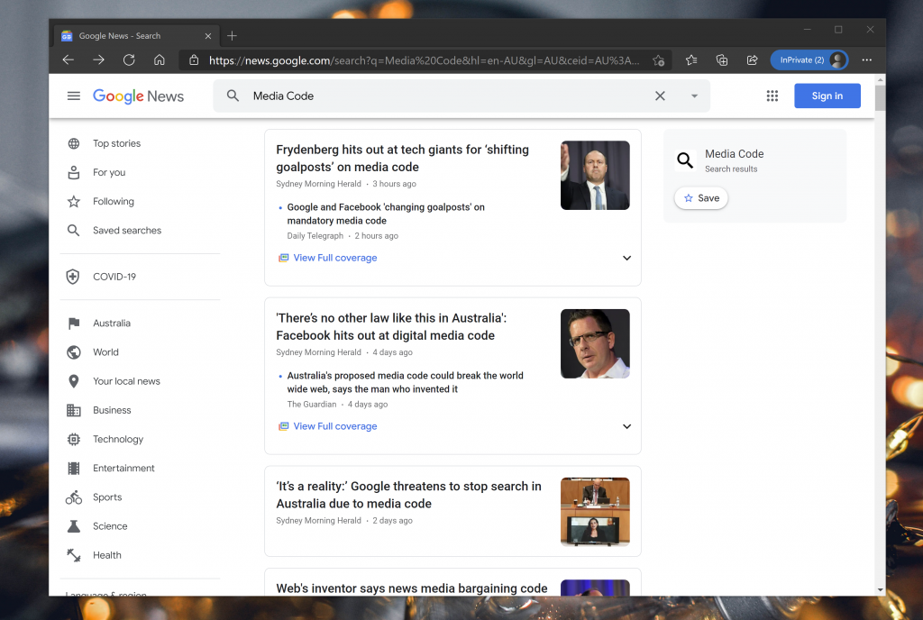
Task: Open the For you section
Action: pyautogui.click(x=109, y=172)
